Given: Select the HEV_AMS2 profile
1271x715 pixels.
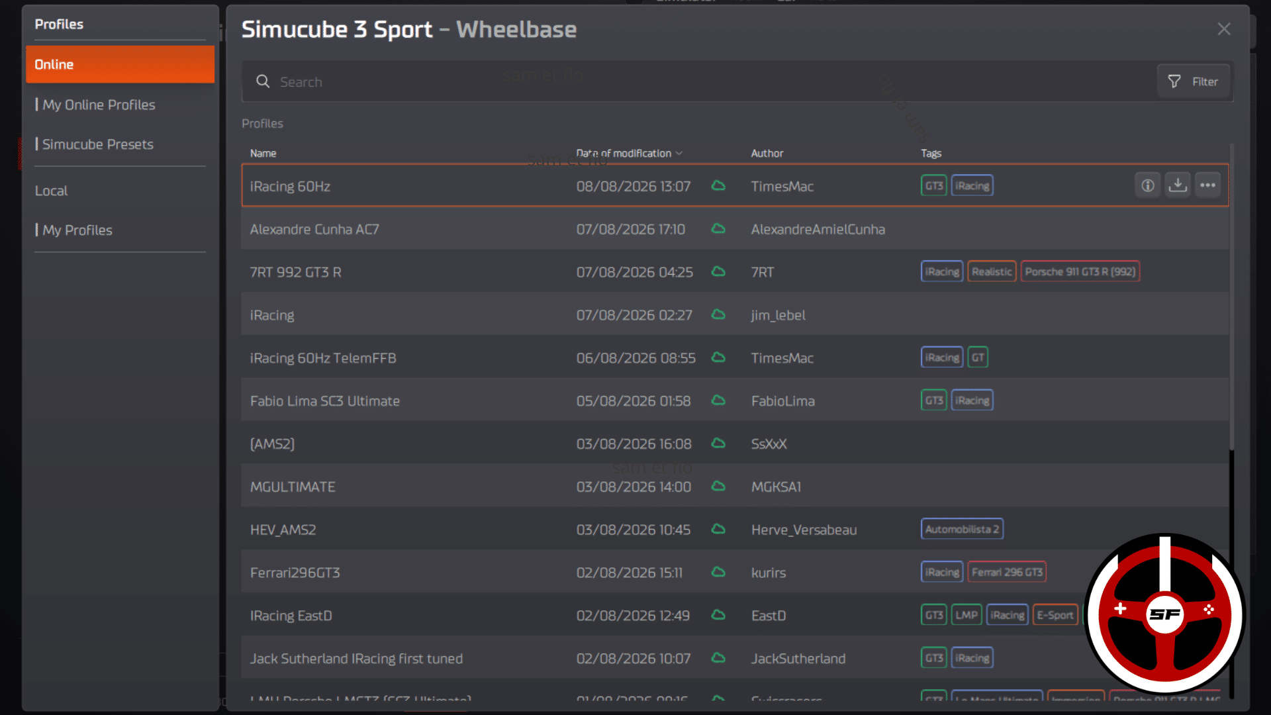Looking at the screenshot, I should 283,530.
